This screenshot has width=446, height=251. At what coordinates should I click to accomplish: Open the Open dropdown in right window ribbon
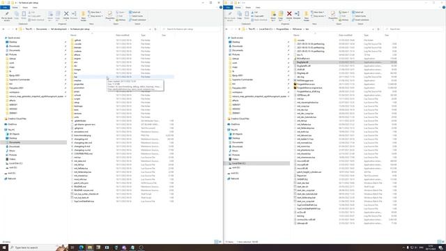point(344,13)
